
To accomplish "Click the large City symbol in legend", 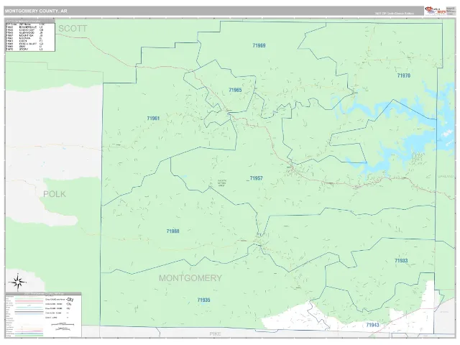I will pos(70,300).
